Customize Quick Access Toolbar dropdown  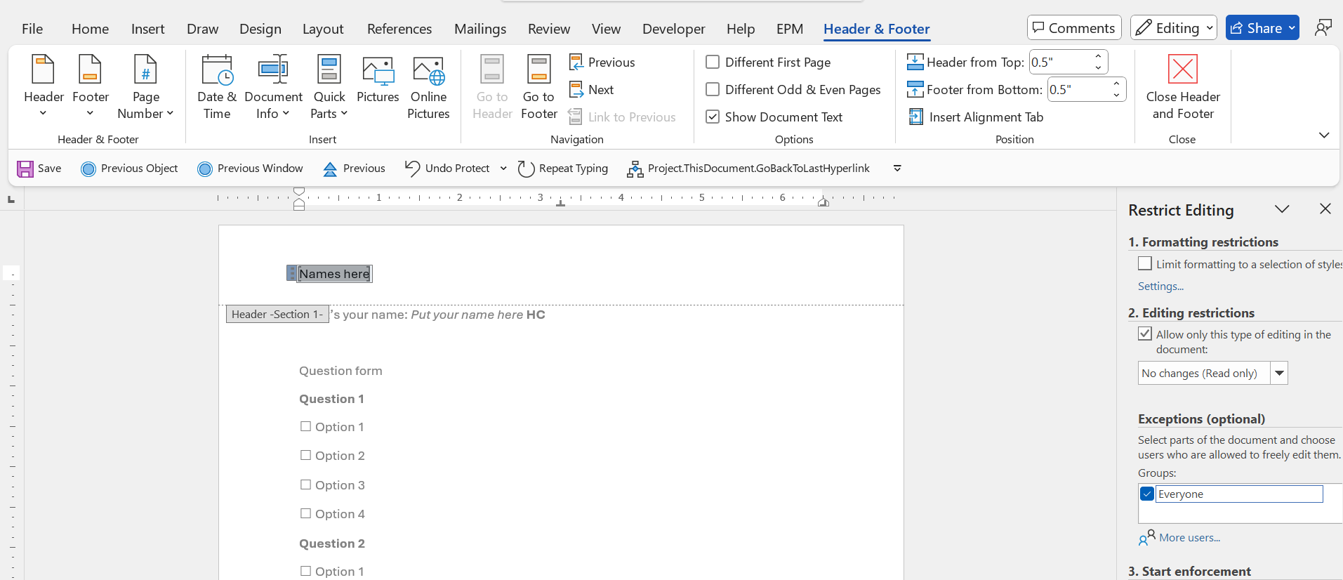(897, 169)
